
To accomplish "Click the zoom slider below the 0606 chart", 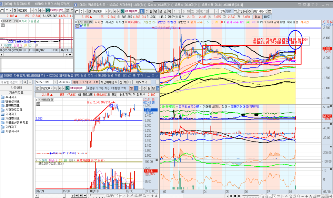I will [x=97, y=196].
